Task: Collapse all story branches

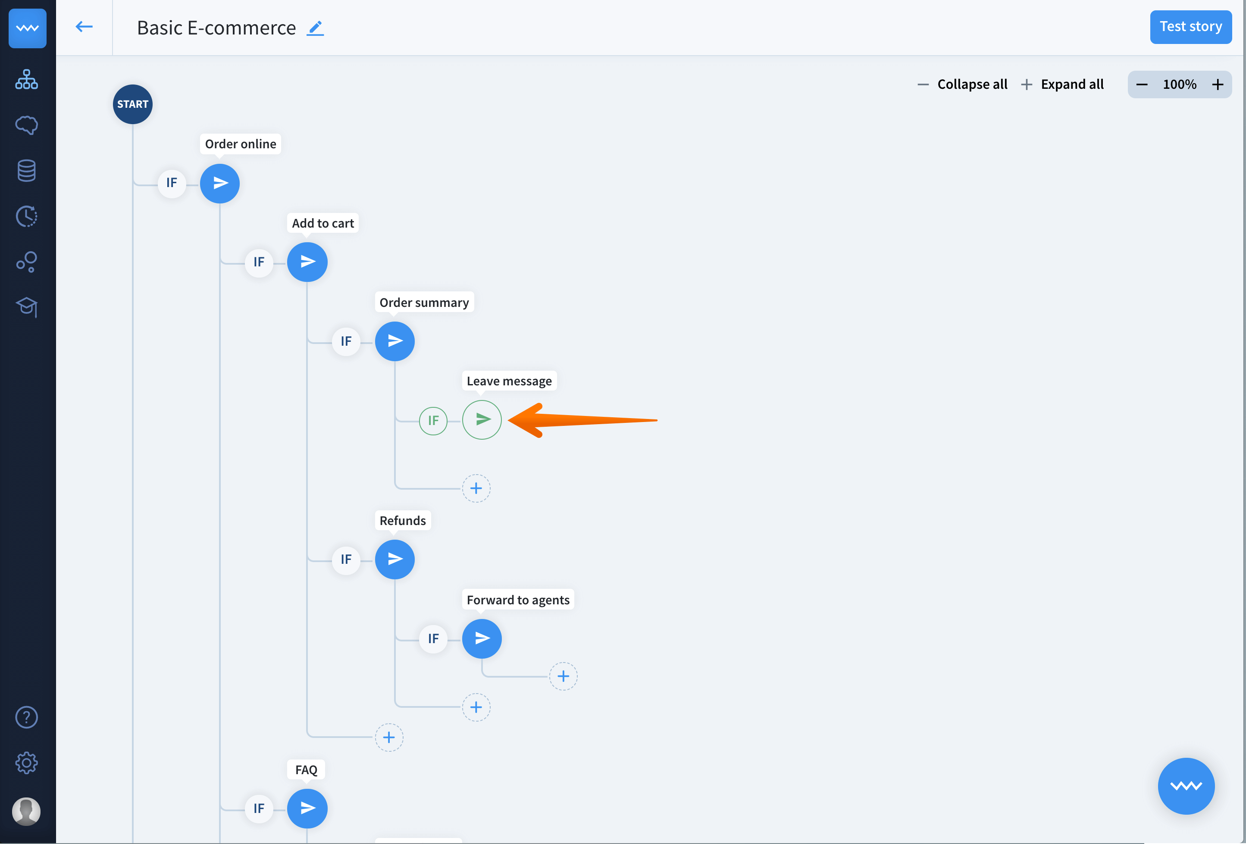Action: pyautogui.click(x=963, y=84)
